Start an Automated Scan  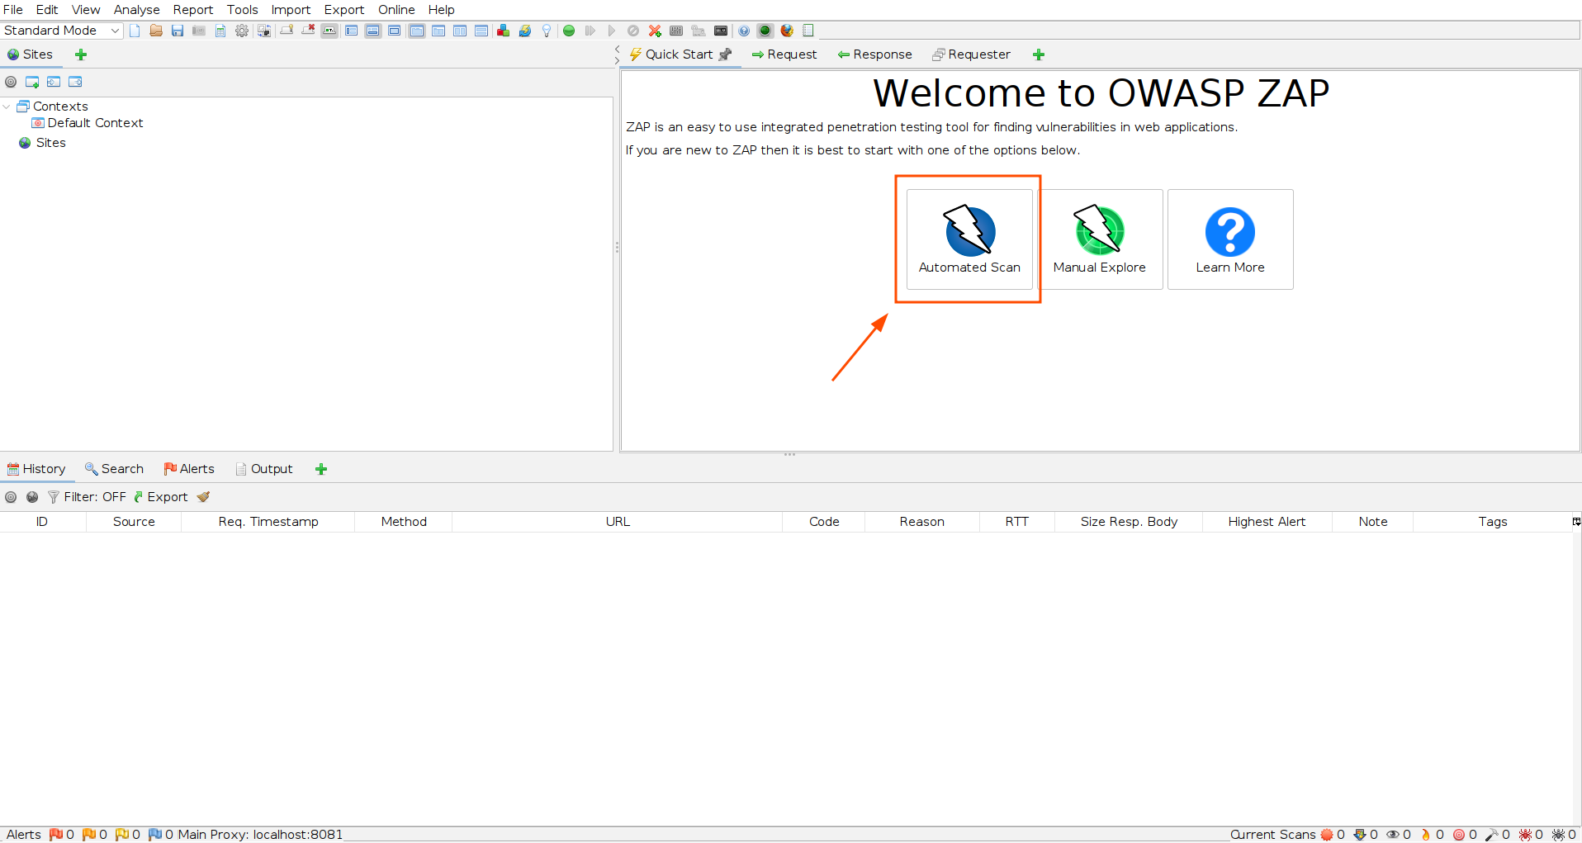tap(969, 239)
